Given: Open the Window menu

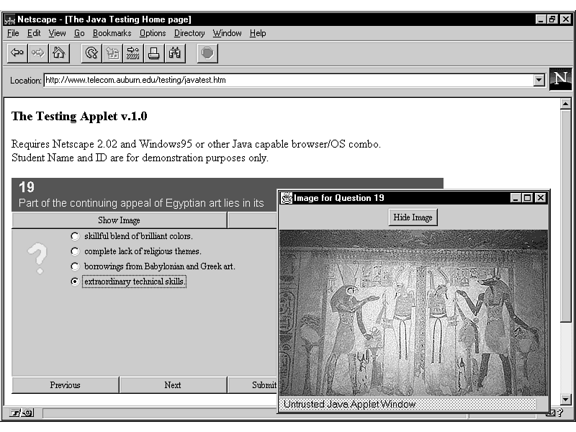Looking at the screenshot, I should (x=227, y=33).
